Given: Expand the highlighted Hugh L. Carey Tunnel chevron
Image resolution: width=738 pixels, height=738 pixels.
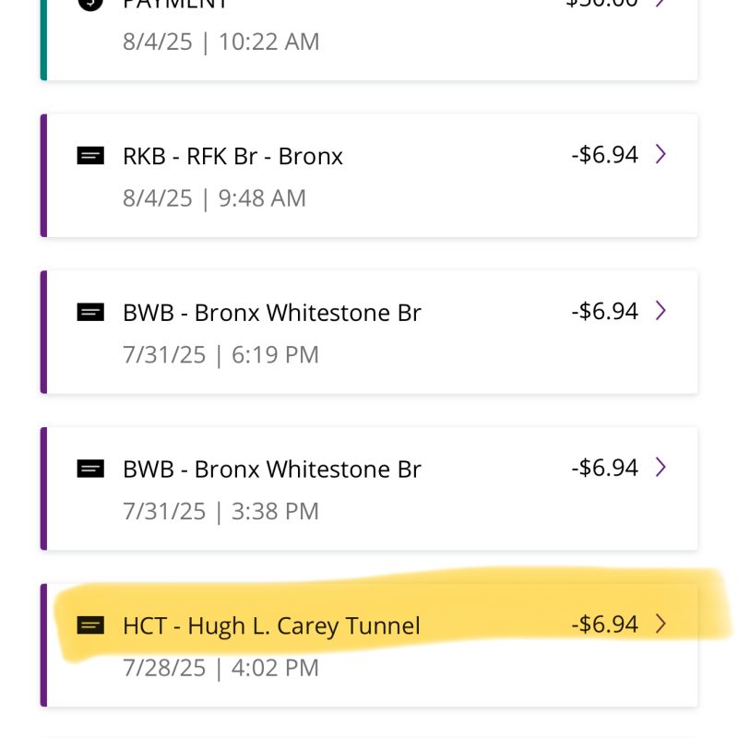Looking at the screenshot, I should coord(661,625).
